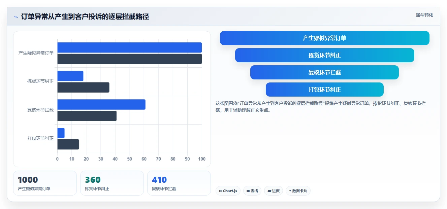The height and width of the screenshot is (209, 447).
Task: Click blue bar for 拣货环节纠正
Action: (70, 76)
